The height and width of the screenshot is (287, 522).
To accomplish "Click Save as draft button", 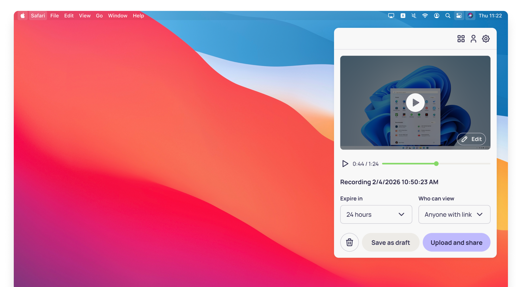I will point(391,243).
